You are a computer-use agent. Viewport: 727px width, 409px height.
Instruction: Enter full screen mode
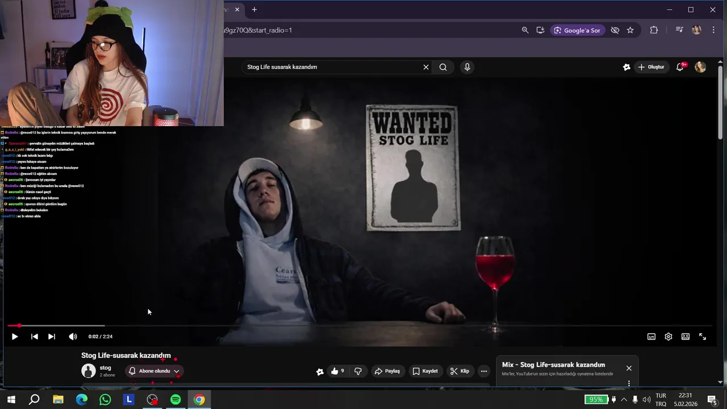point(703,336)
